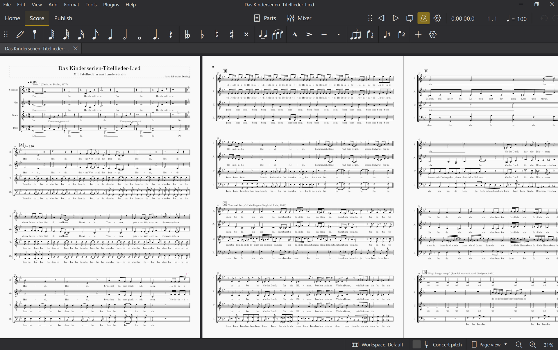Screen dimensions: 558x350
Task: Rewind playback to start
Action: (382, 18)
